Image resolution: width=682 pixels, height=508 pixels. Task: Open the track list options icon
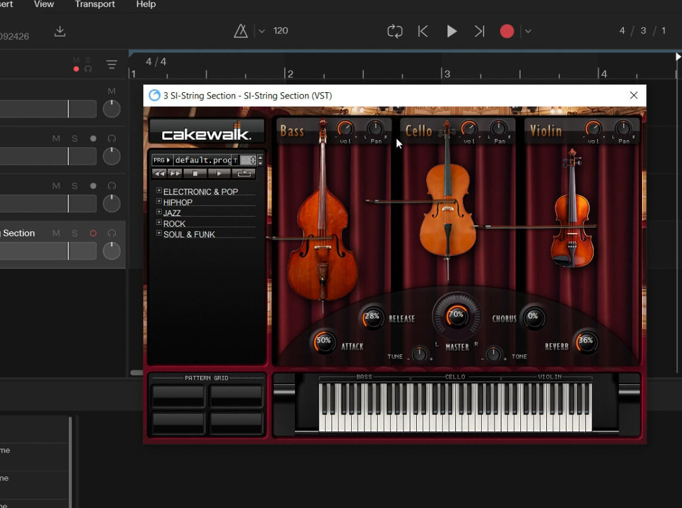coord(112,65)
